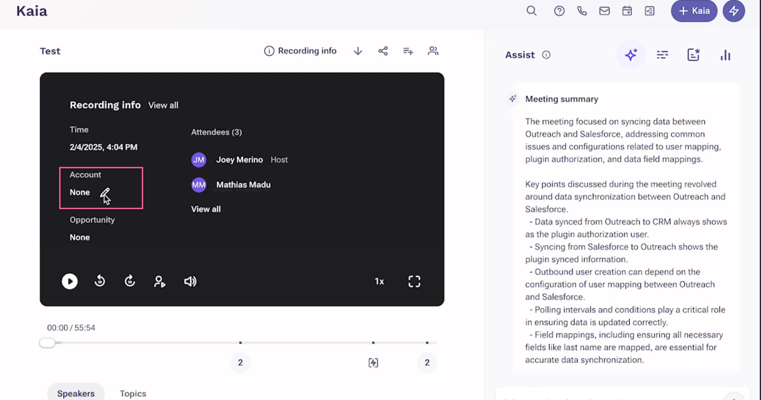Change the 1x playback speed
761x400 pixels.
click(379, 281)
